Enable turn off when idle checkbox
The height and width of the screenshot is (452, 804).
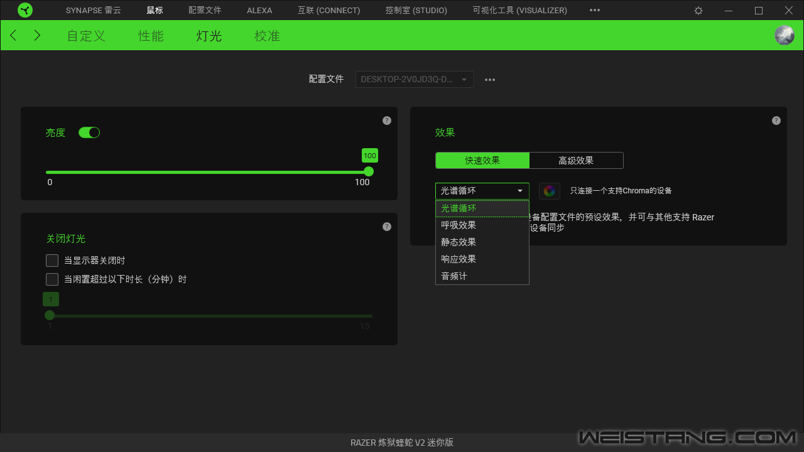click(x=52, y=279)
